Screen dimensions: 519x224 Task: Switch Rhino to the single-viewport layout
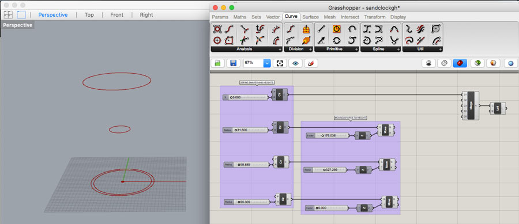(x=21, y=14)
